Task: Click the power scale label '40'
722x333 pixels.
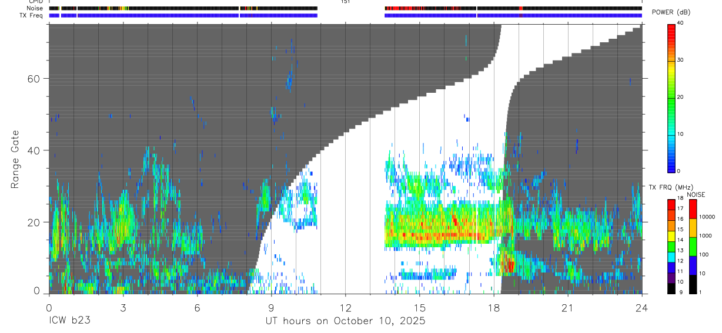Action: [x=680, y=23]
